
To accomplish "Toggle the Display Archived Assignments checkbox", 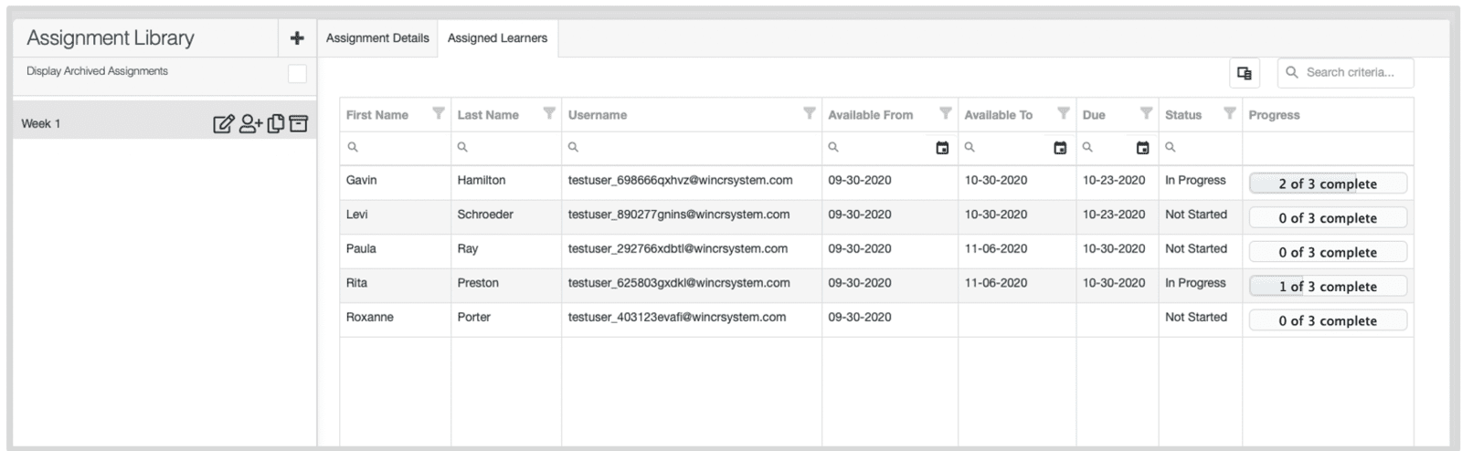I will click(x=297, y=74).
